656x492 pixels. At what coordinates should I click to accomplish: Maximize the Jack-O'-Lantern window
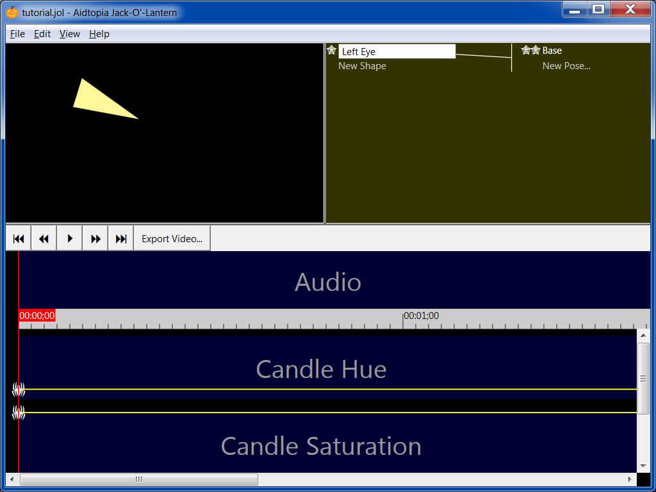tap(598, 9)
